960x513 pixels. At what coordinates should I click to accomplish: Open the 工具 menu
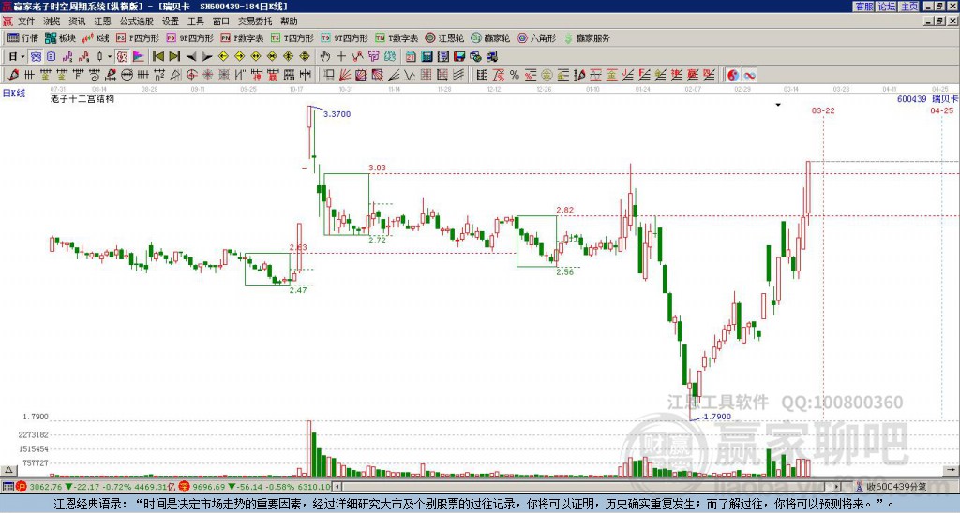[195, 22]
